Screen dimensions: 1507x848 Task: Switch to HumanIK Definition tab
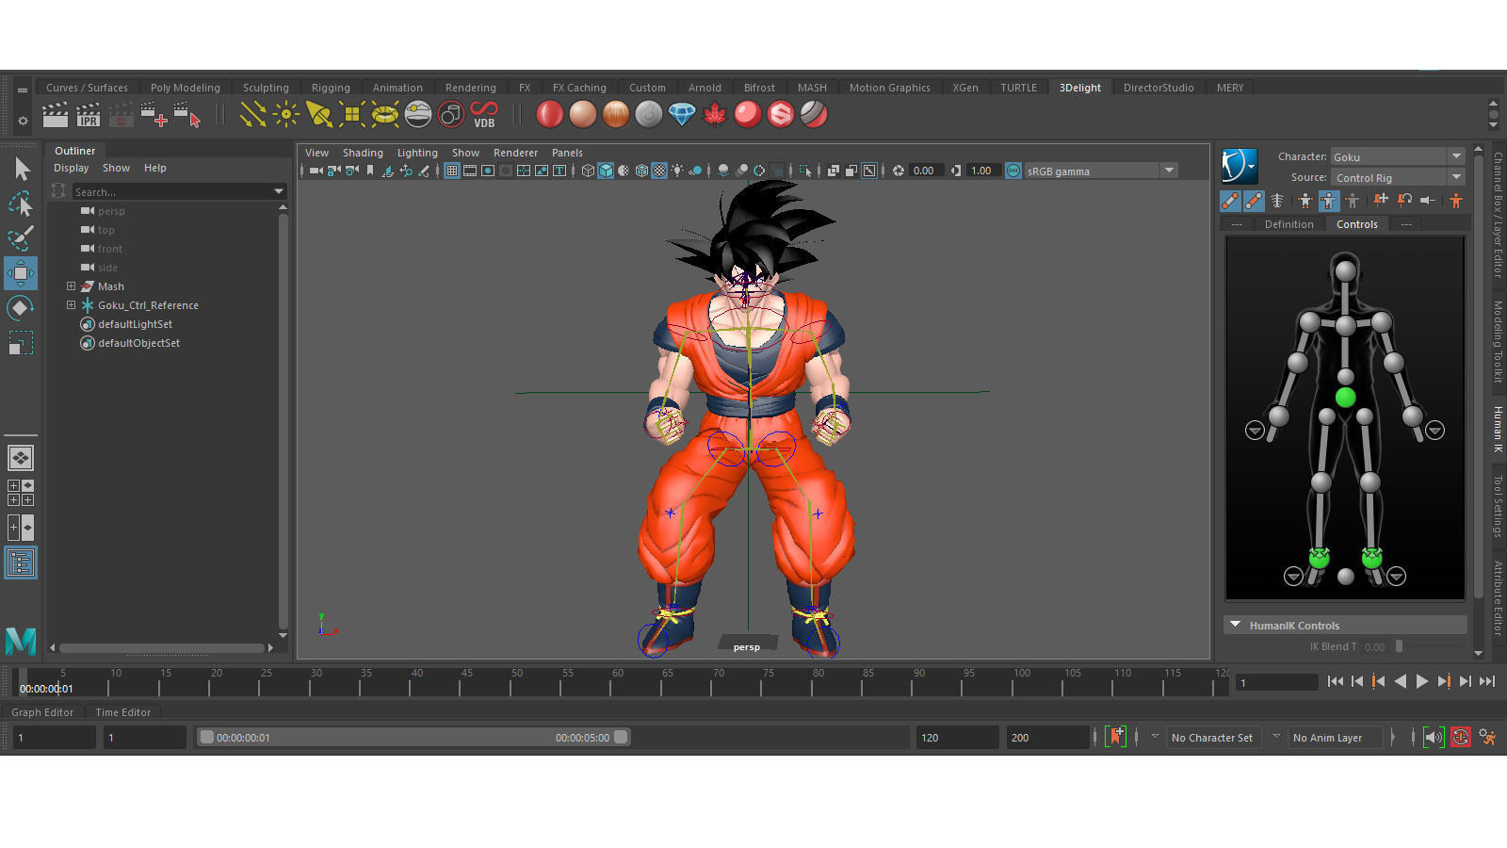(1288, 224)
